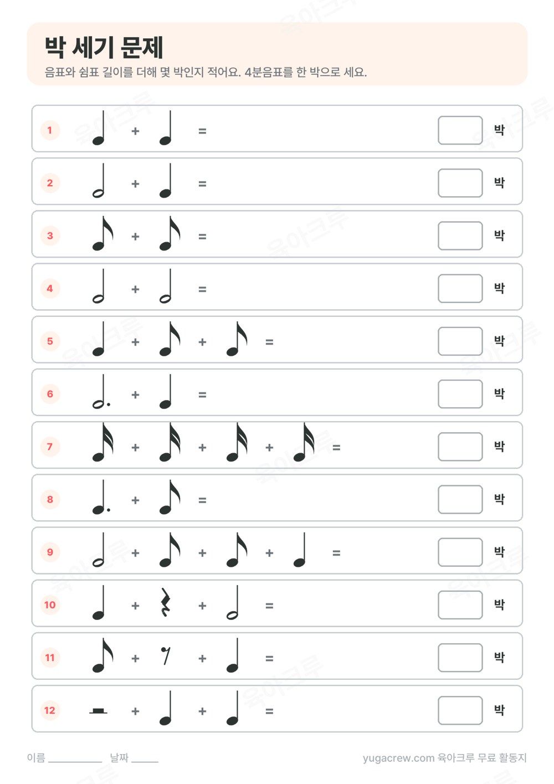Click the 이름 name blank line
Image resolution: width=554 pixels, height=784 pixels.
pyautogui.click(x=75, y=761)
